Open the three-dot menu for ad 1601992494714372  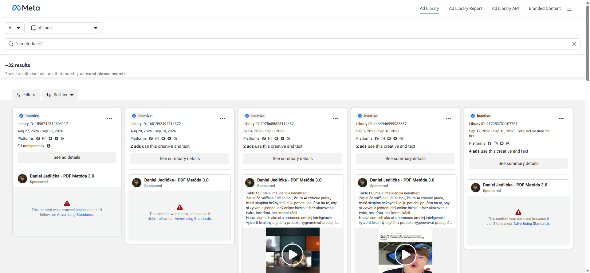pyautogui.click(x=222, y=119)
